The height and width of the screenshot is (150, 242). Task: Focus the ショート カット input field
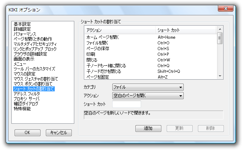(x=127, y=104)
